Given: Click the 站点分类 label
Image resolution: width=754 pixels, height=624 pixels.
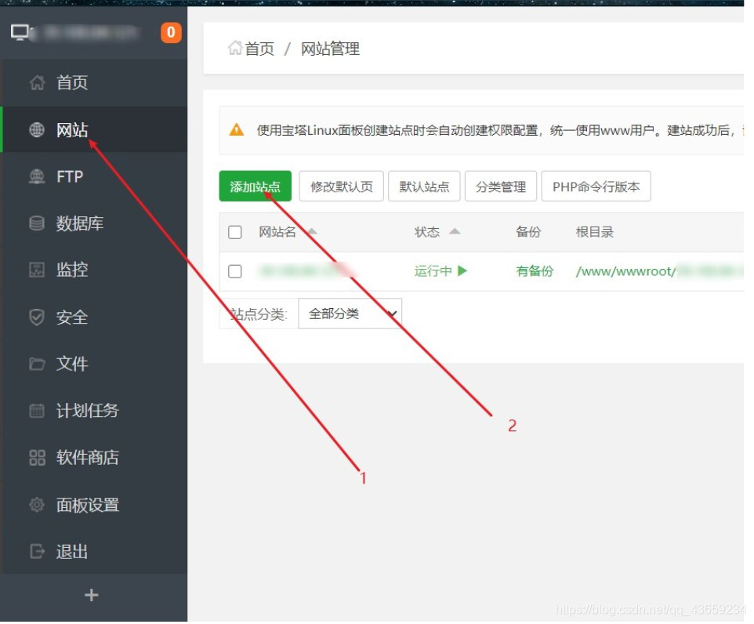Looking at the screenshot, I should pyautogui.click(x=258, y=314).
